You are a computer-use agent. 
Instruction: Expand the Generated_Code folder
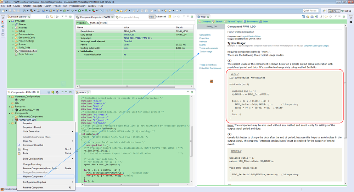13,38
